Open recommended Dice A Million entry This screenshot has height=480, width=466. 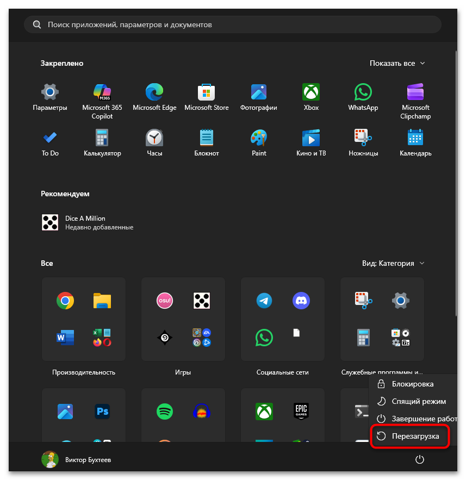point(87,222)
